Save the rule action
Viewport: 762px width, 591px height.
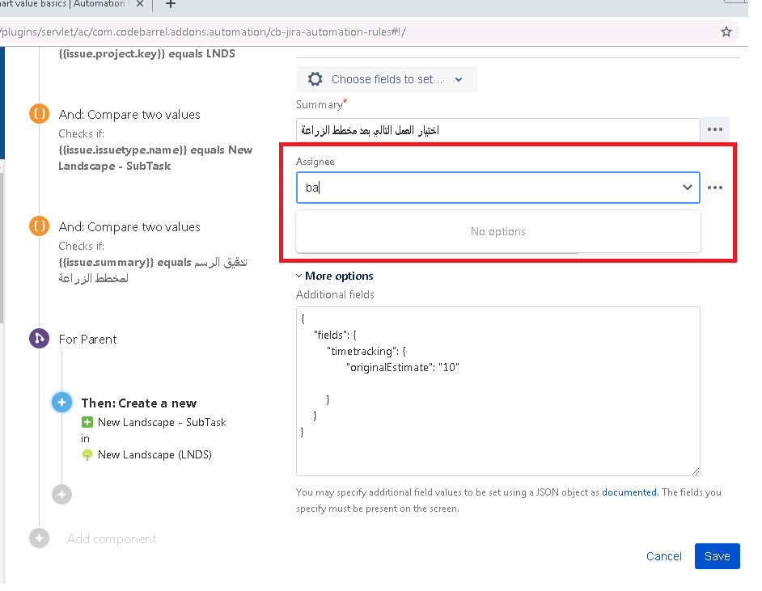pyautogui.click(x=717, y=556)
